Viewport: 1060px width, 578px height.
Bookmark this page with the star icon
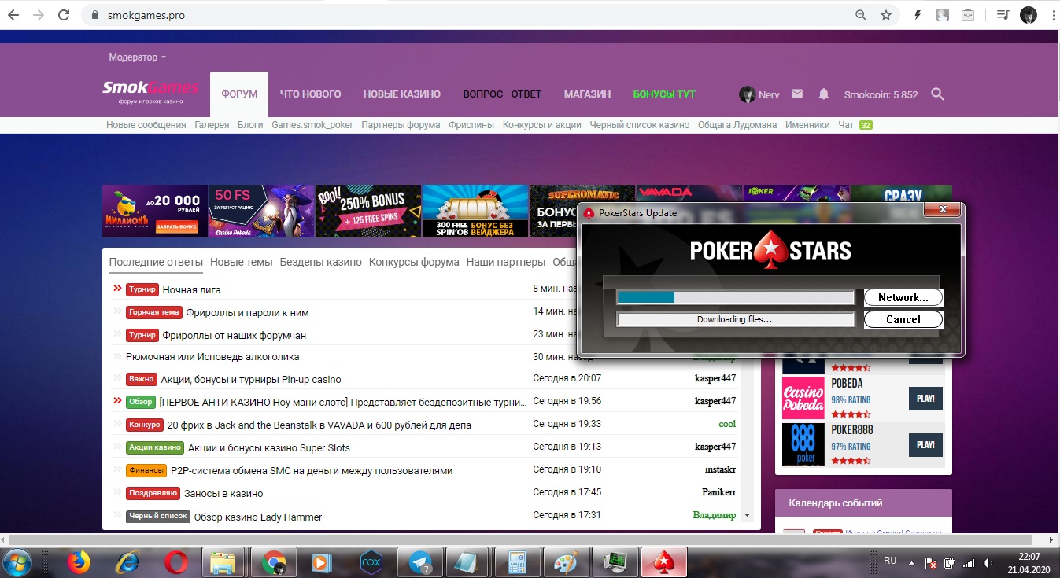point(886,15)
